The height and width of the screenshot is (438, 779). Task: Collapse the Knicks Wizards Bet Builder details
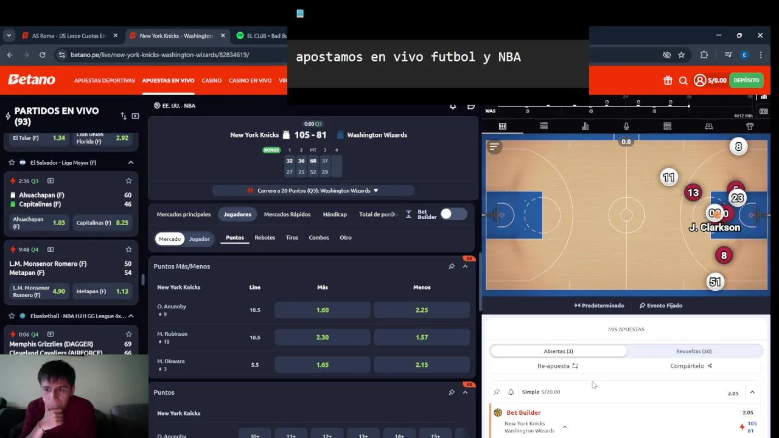[565, 427]
